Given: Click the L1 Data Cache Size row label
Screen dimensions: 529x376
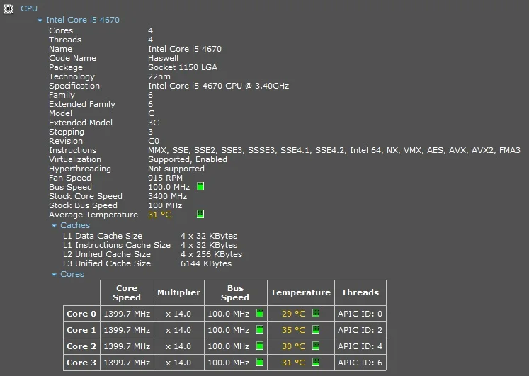Looking at the screenshot, I should [x=103, y=236].
